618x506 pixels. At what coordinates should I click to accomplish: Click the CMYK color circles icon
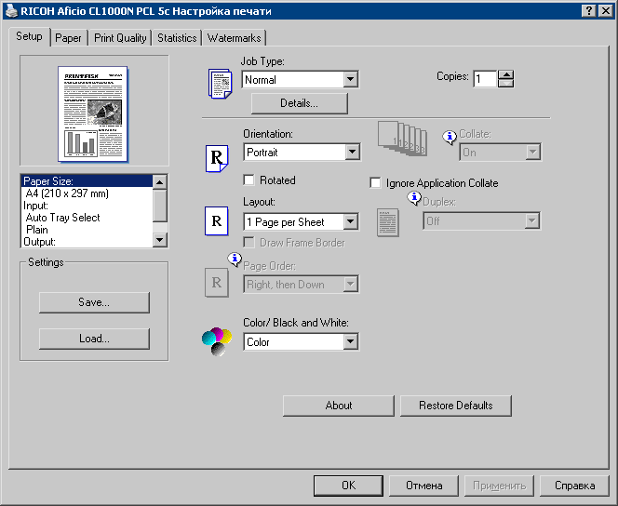point(217,341)
